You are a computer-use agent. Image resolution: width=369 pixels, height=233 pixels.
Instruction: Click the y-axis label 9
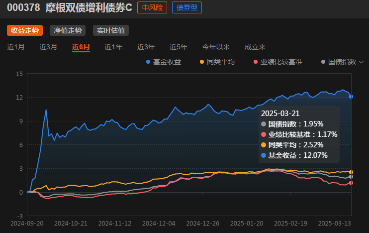tap(21, 121)
